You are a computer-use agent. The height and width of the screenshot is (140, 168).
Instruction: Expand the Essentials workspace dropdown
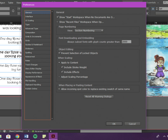point(152,3)
